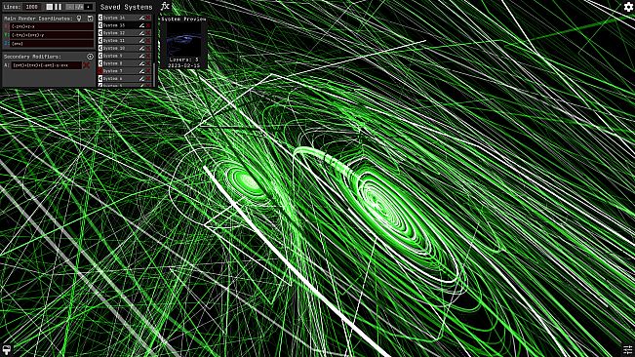
Task: Load System 14 using its load icon
Action: coord(100,18)
